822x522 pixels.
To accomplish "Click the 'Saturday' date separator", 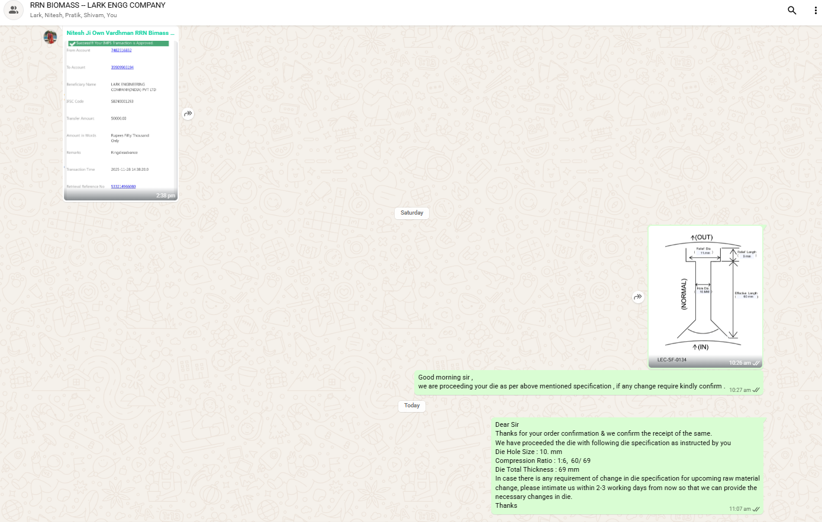I will [x=412, y=213].
